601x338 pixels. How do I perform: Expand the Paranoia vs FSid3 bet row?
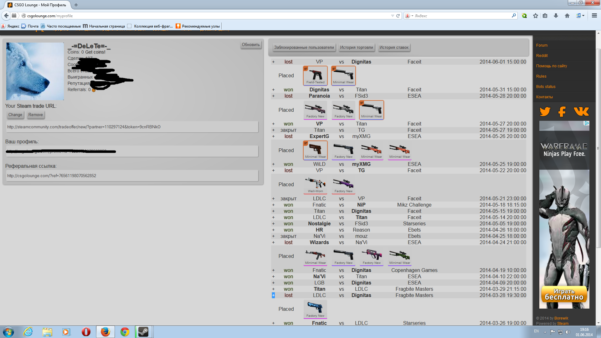(x=273, y=96)
